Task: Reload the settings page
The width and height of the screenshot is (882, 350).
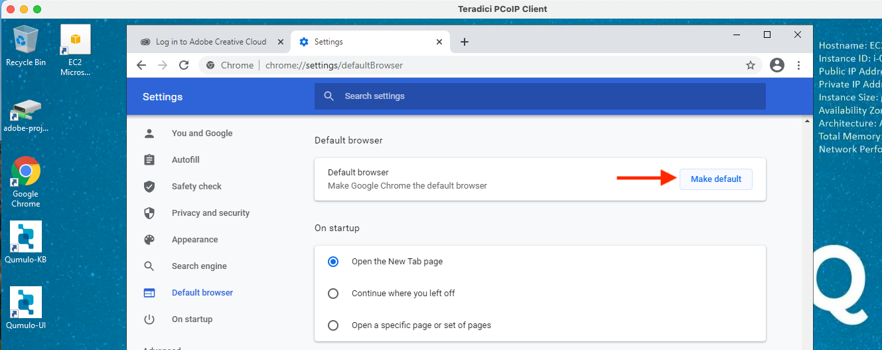Action: tap(184, 65)
